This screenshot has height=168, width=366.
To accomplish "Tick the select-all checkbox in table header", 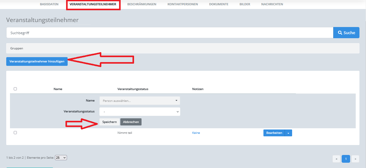I will tap(15, 89).
